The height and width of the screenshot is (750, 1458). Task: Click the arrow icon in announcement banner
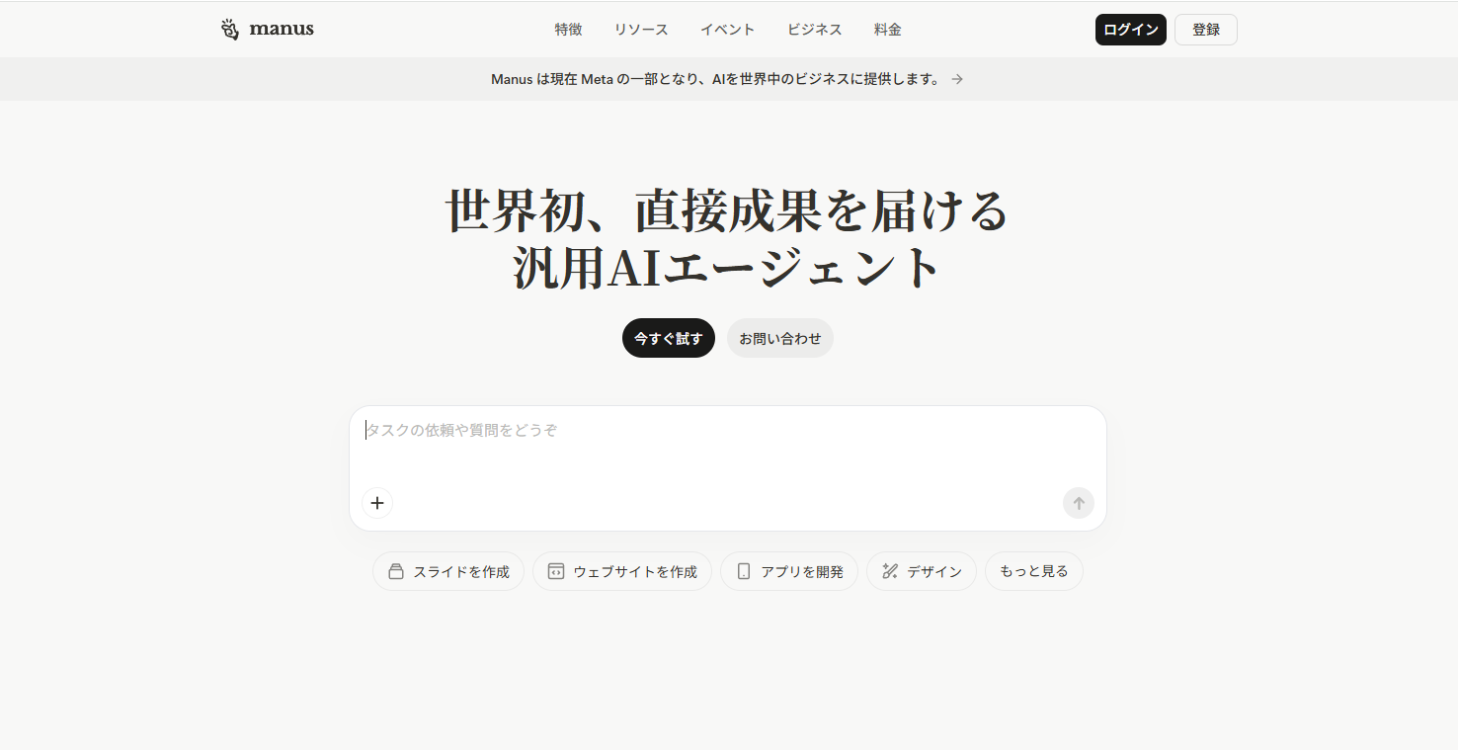point(957,79)
